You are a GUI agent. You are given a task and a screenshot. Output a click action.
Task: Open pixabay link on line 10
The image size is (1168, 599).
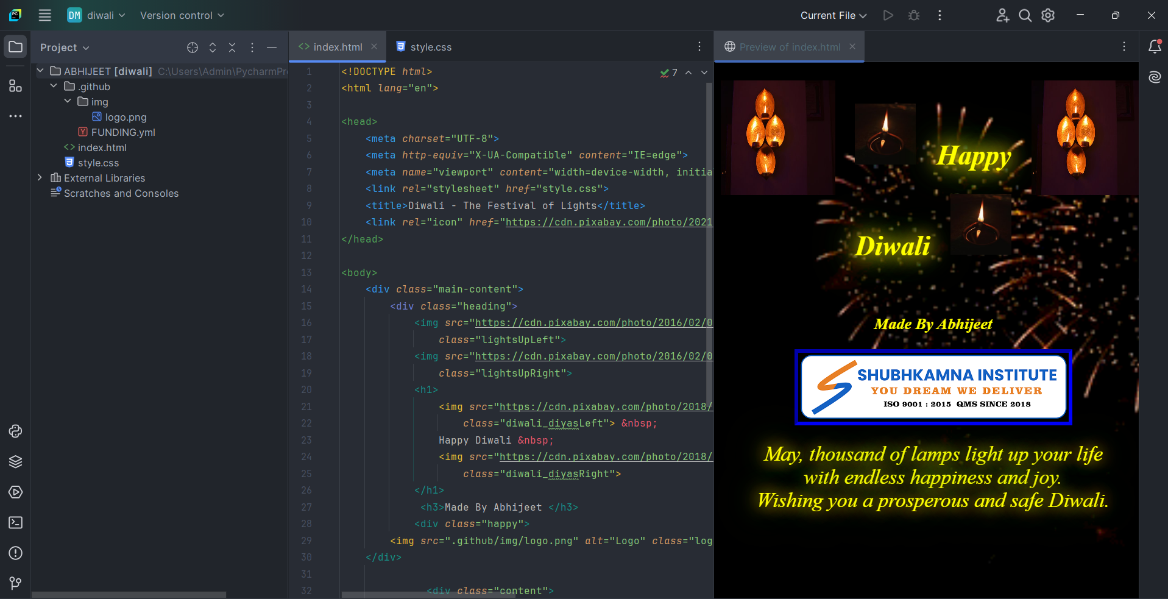[x=609, y=222]
